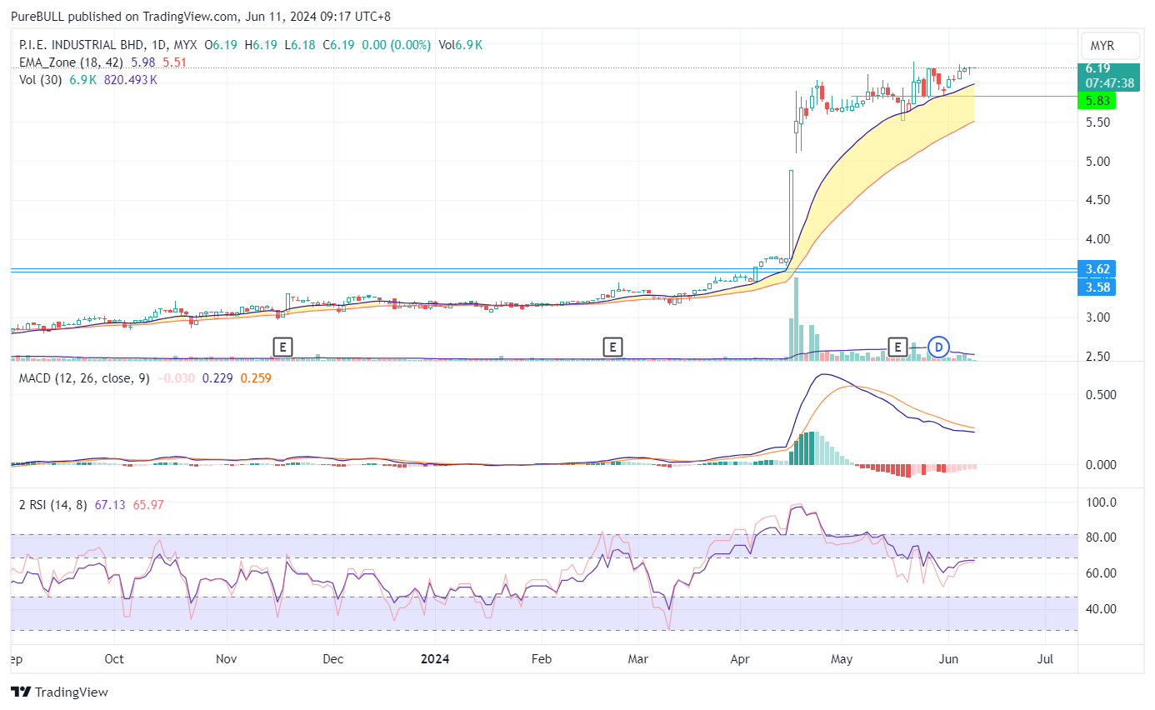This screenshot has width=1155, height=710.
Task: Click the large white gap-up candle in April
Action: coord(790,214)
